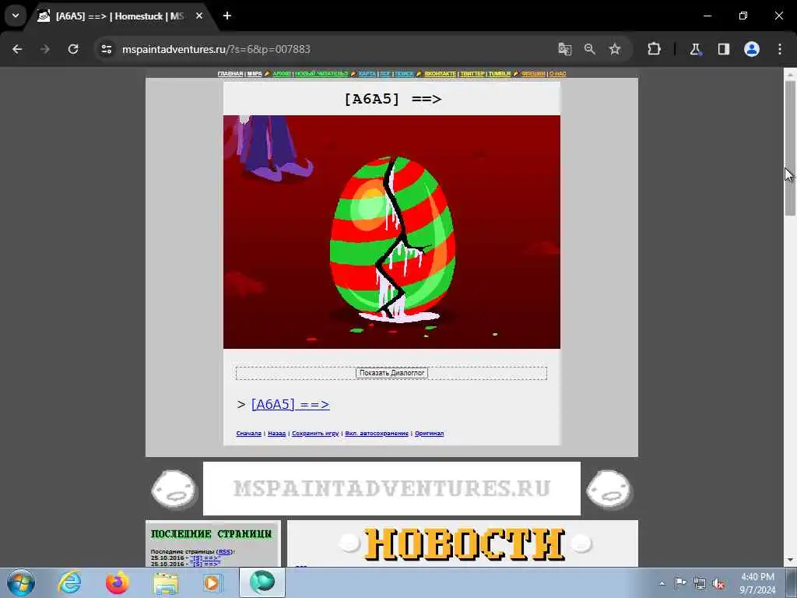Click the translate page icon
Viewport: 797px width, 598px height.
pyautogui.click(x=565, y=49)
